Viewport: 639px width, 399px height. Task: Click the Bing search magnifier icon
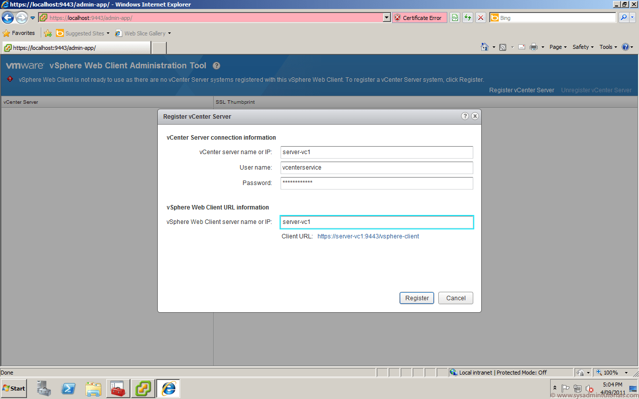point(623,17)
